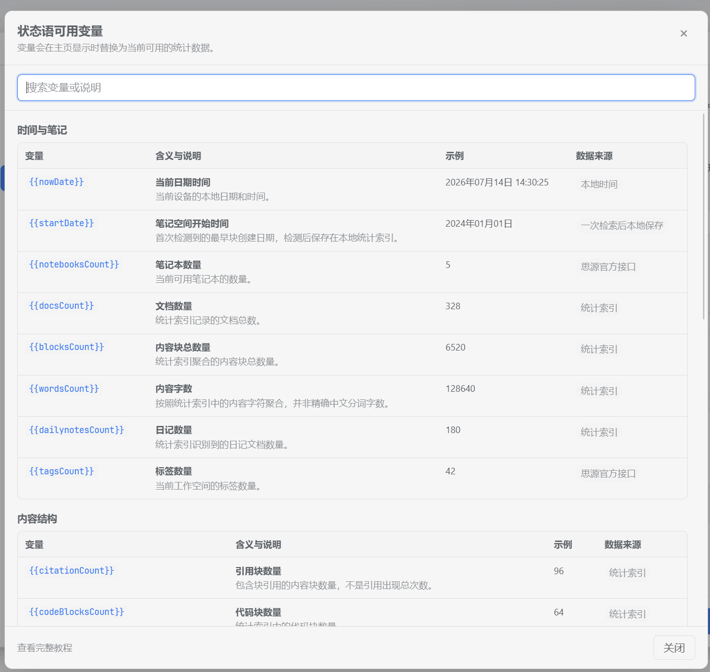The width and height of the screenshot is (710, 672).
Task: Click the 内容结构 section heading
Action: pyautogui.click(x=37, y=519)
